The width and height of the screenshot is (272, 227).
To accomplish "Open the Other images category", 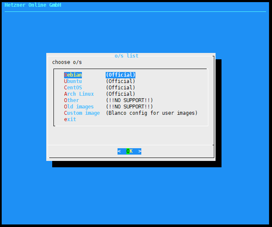I will point(71,100).
